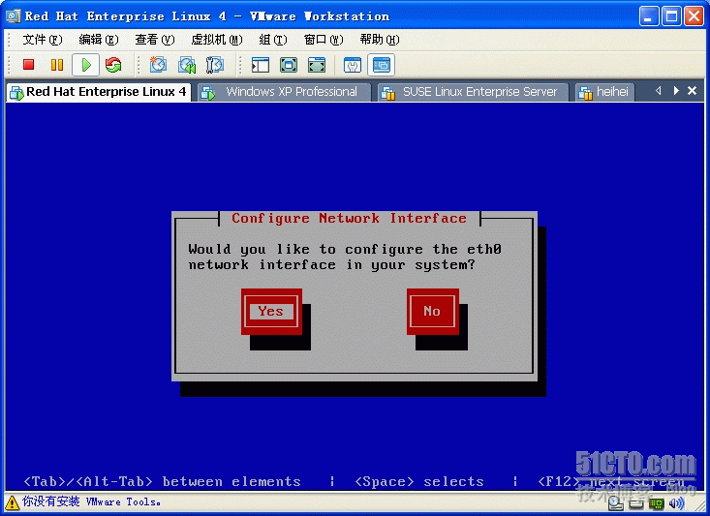Open the 编辑(E) menu

tap(98, 40)
